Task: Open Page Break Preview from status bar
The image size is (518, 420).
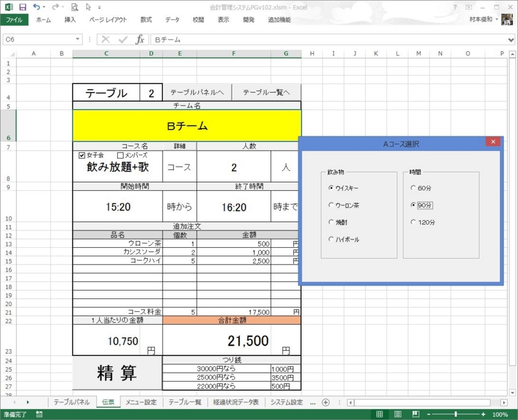Action: [414, 413]
